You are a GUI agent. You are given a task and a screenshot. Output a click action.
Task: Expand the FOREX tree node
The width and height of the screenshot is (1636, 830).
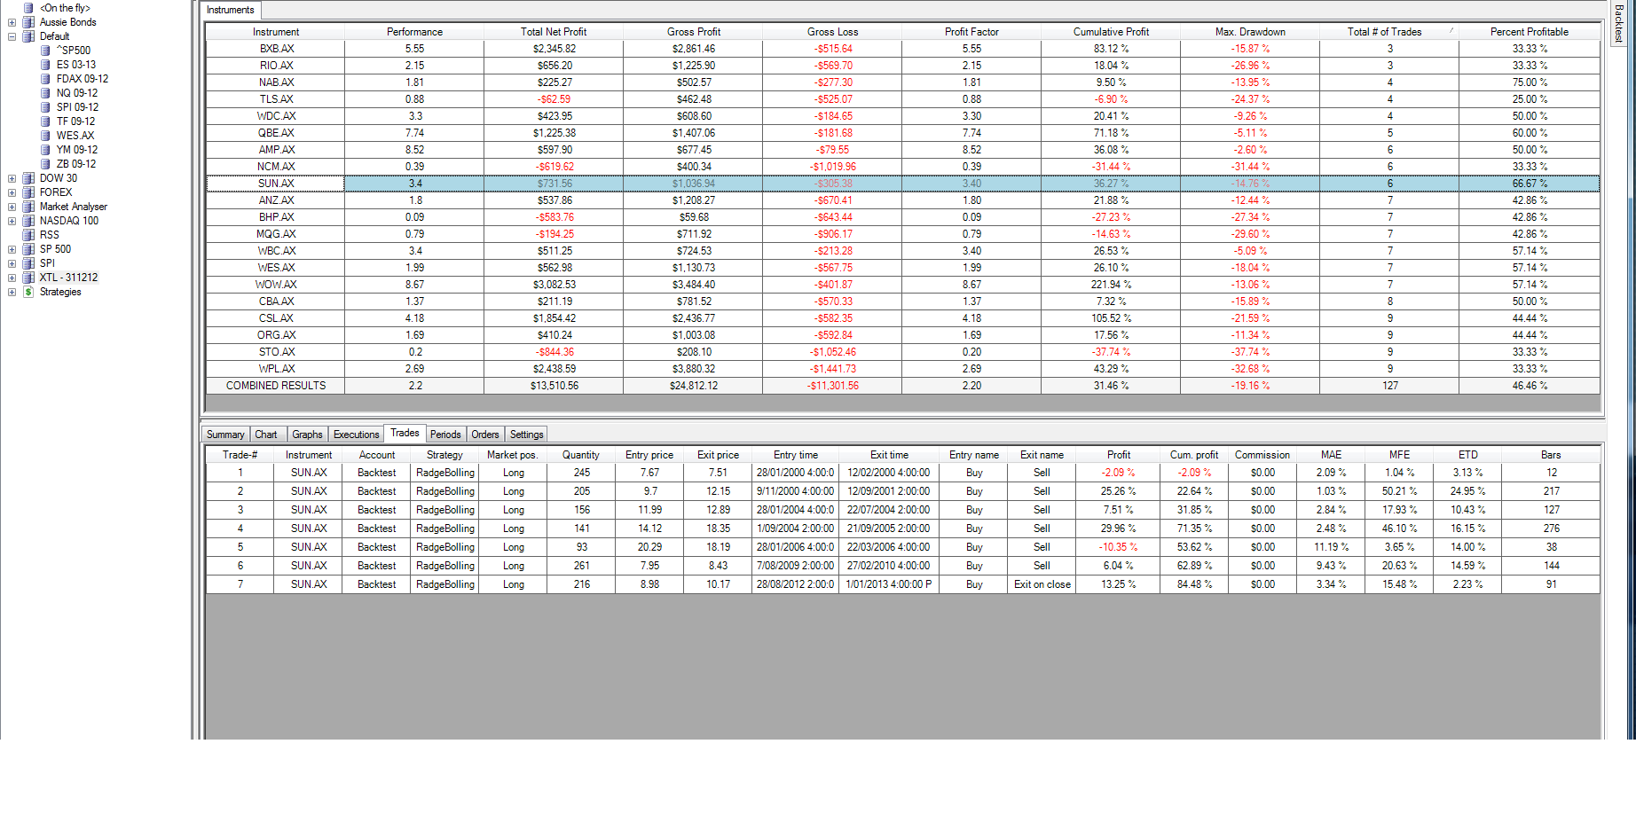pos(12,192)
